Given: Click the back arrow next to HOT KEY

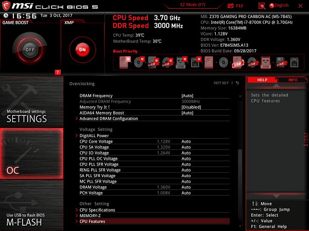Looking at the screenshot, I should 237,83.
